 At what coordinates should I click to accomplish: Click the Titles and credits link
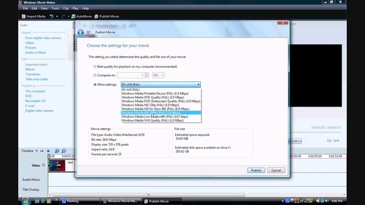coord(36,79)
